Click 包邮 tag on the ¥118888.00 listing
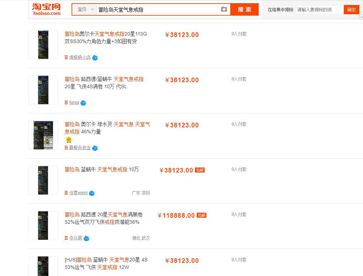This screenshot has width=363, height=276. click(201, 215)
